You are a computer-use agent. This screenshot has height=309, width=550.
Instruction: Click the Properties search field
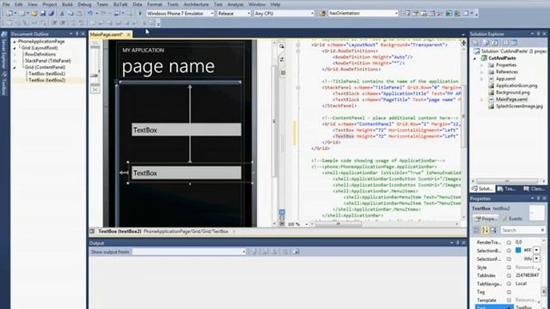coord(522,230)
